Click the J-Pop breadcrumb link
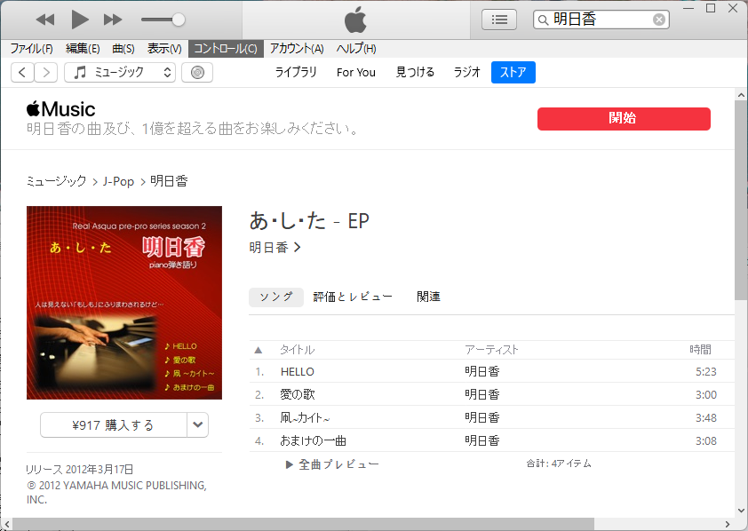The height and width of the screenshot is (531, 748). pyautogui.click(x=118, y=182)
